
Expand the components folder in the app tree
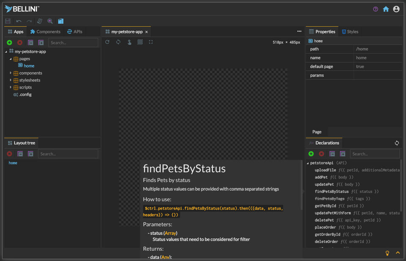11,73
